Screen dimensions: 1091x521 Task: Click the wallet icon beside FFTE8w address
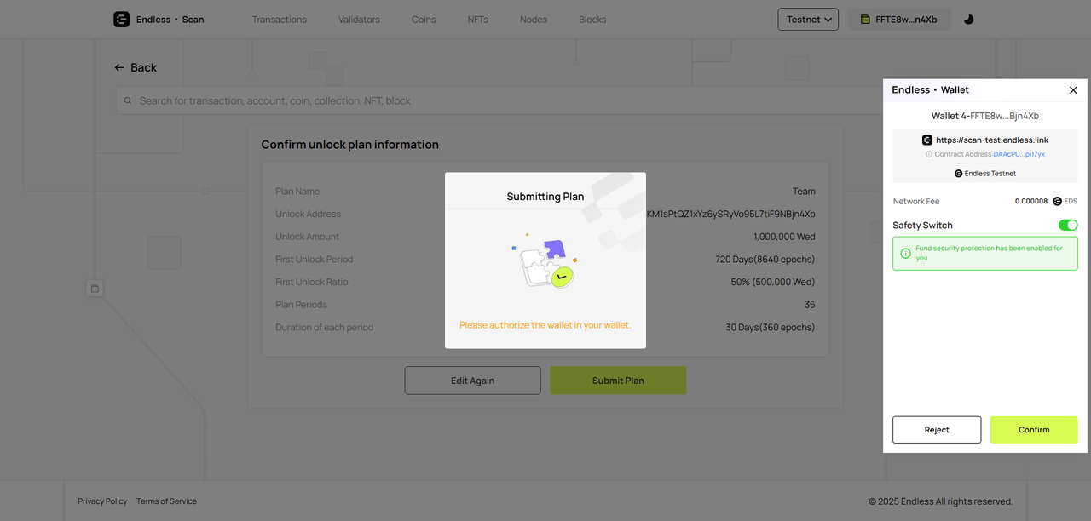click(x=865, y=20)
